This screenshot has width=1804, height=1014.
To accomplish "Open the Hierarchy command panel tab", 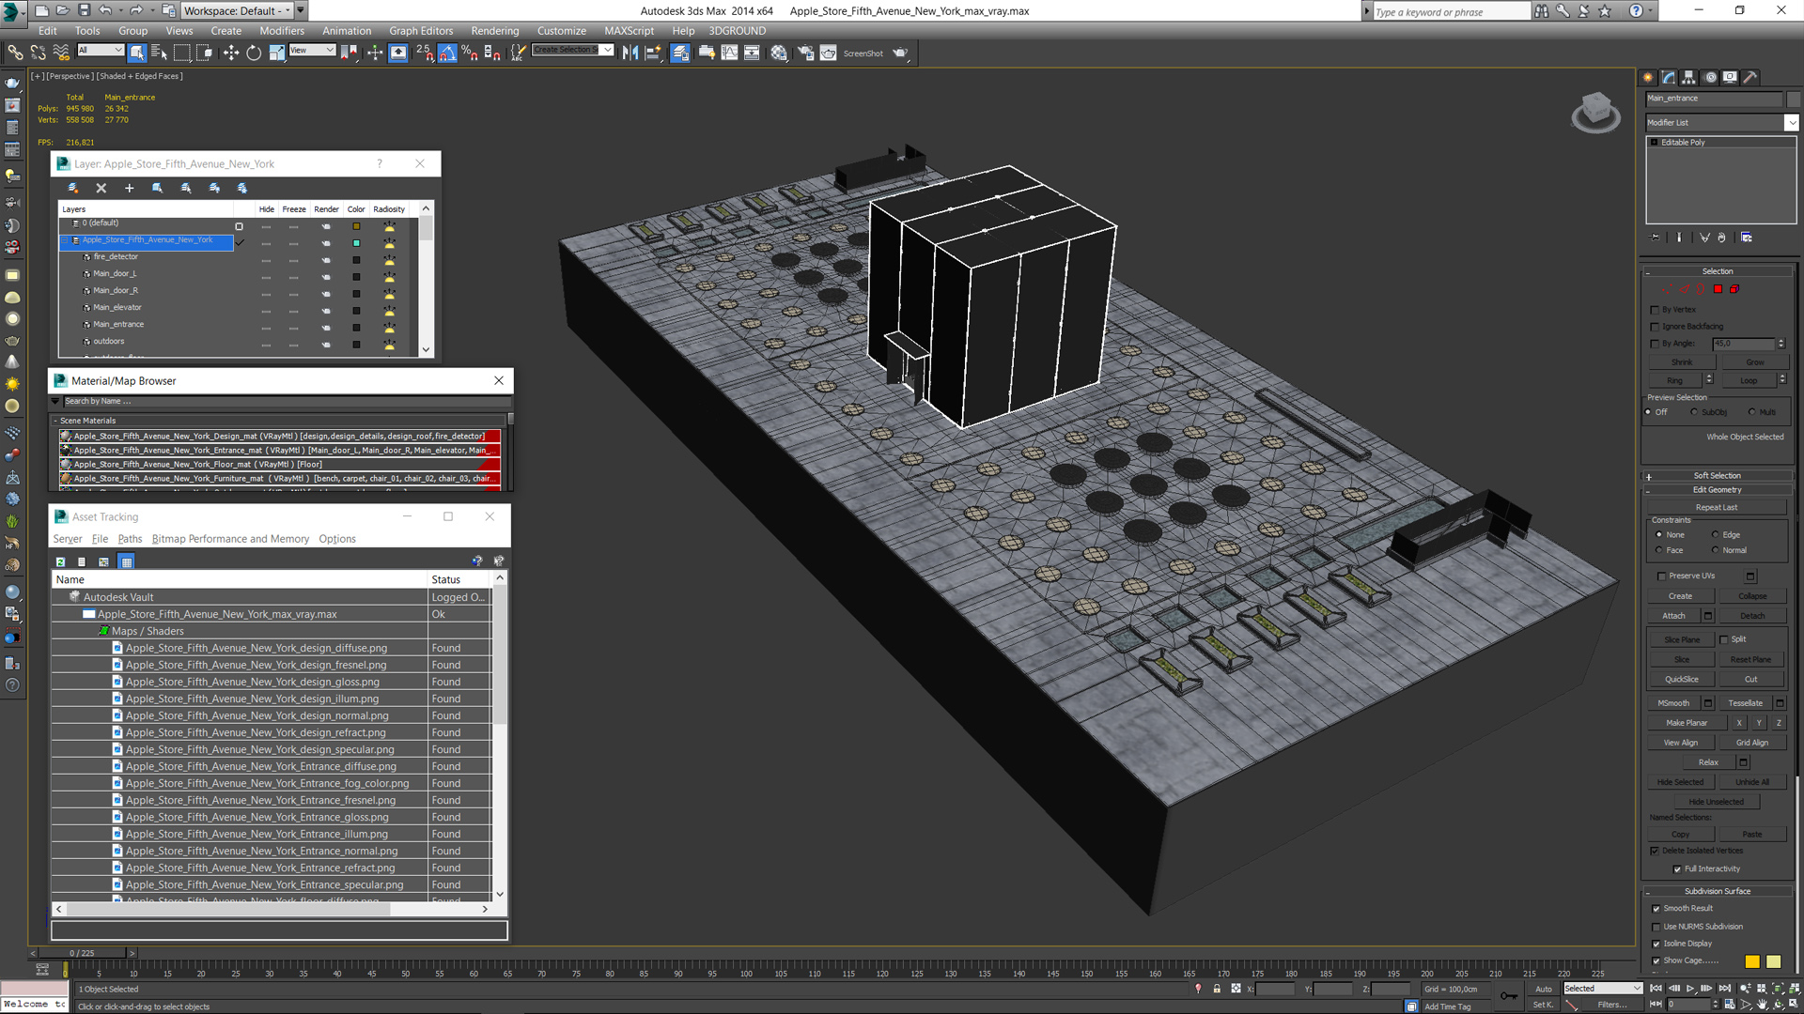I will tap(1688, 78).
